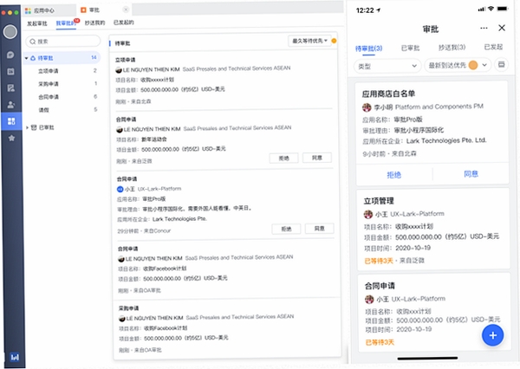The height and width of the screenshot is (369, 520).
Task: Focus the 搜索 search field
Action: pyautogui.click(x=63, y=42)
